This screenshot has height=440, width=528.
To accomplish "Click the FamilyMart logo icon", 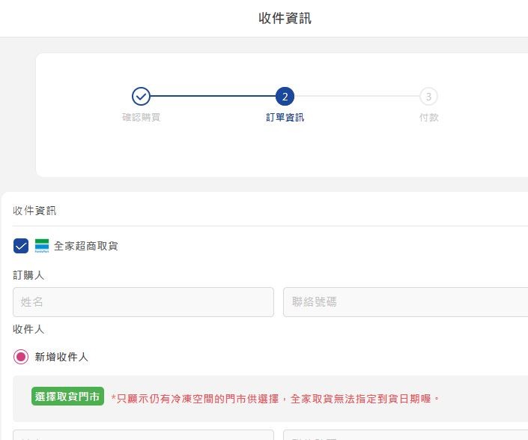I will tap(42, 246).
